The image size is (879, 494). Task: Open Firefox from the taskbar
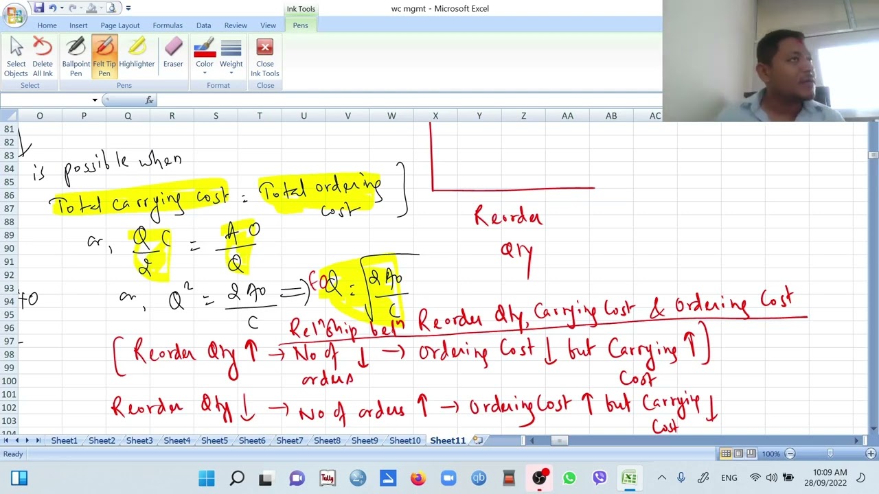(418, 478)
